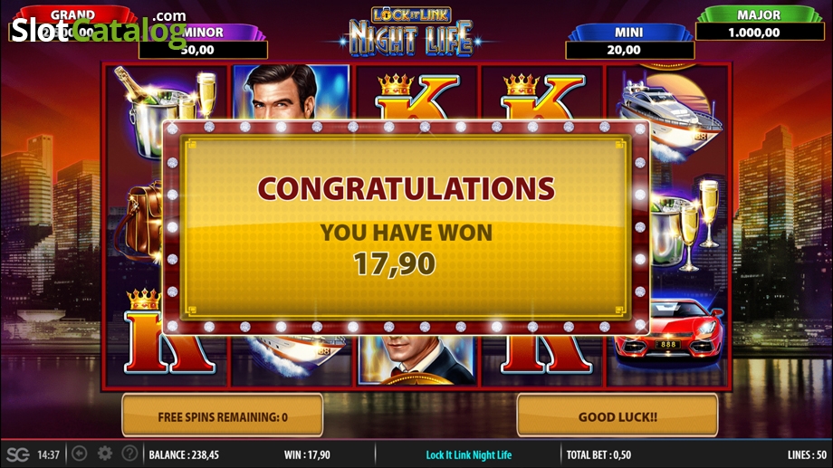This screenshot has height=468, width=833.
Task: Click the red sports car symbol
Action: coord(669,334)
